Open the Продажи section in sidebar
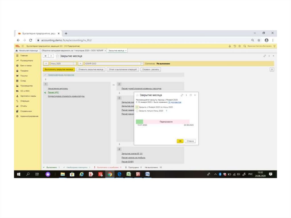Screen dimensions: 291x218 (x=24, y=70)
